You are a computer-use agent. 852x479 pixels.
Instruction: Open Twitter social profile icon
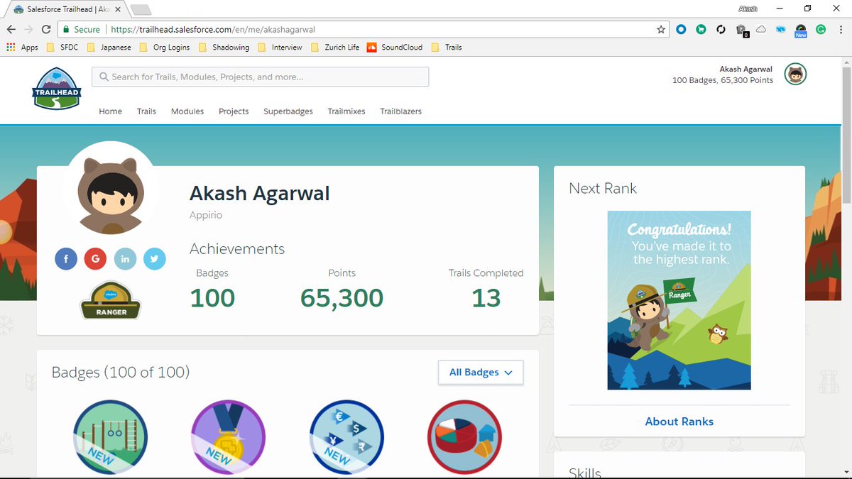click(154, 259)
